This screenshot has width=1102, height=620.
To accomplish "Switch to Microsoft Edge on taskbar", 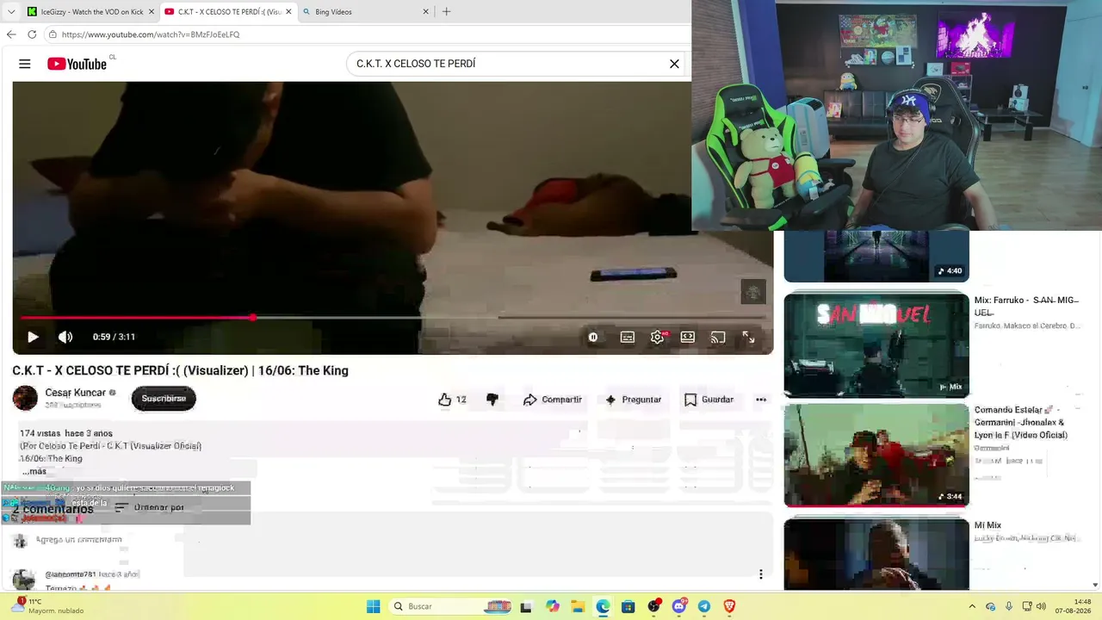I will [x=603, y=606].
